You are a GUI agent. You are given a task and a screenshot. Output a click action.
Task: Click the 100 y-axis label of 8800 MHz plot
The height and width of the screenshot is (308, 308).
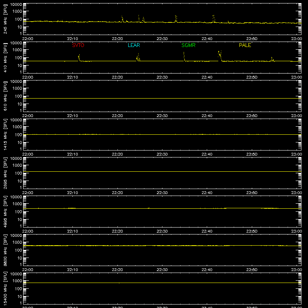click(18, 250)
